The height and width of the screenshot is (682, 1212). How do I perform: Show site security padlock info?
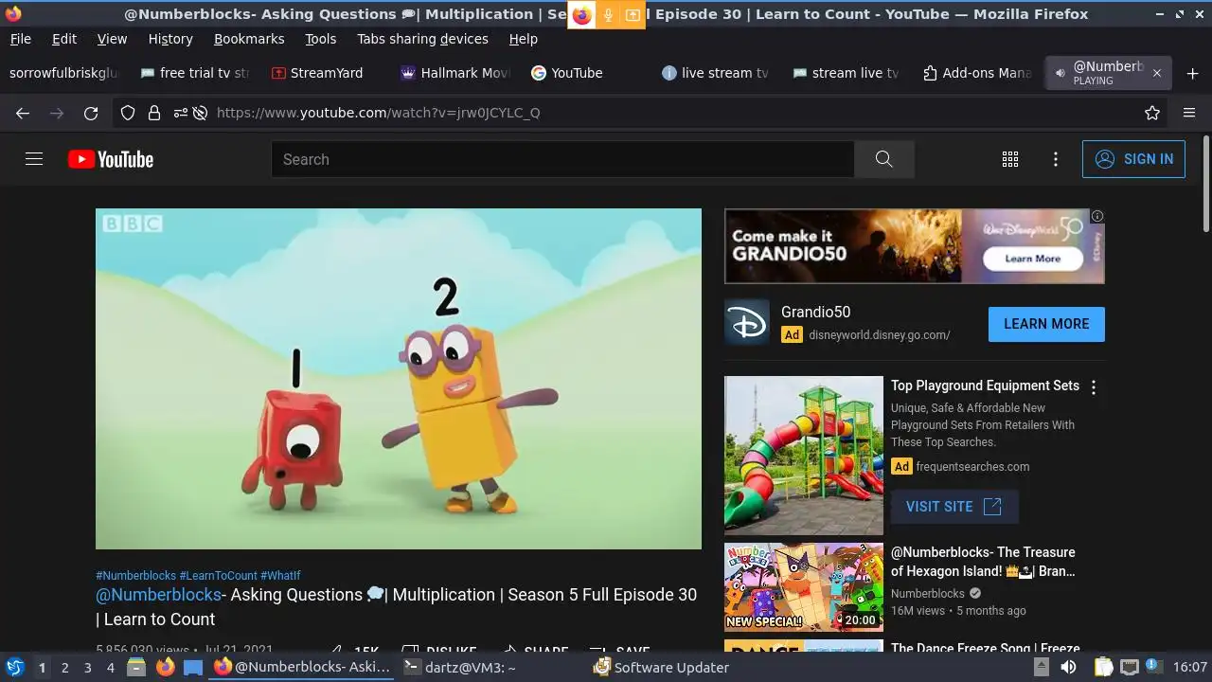coord(154,113)
